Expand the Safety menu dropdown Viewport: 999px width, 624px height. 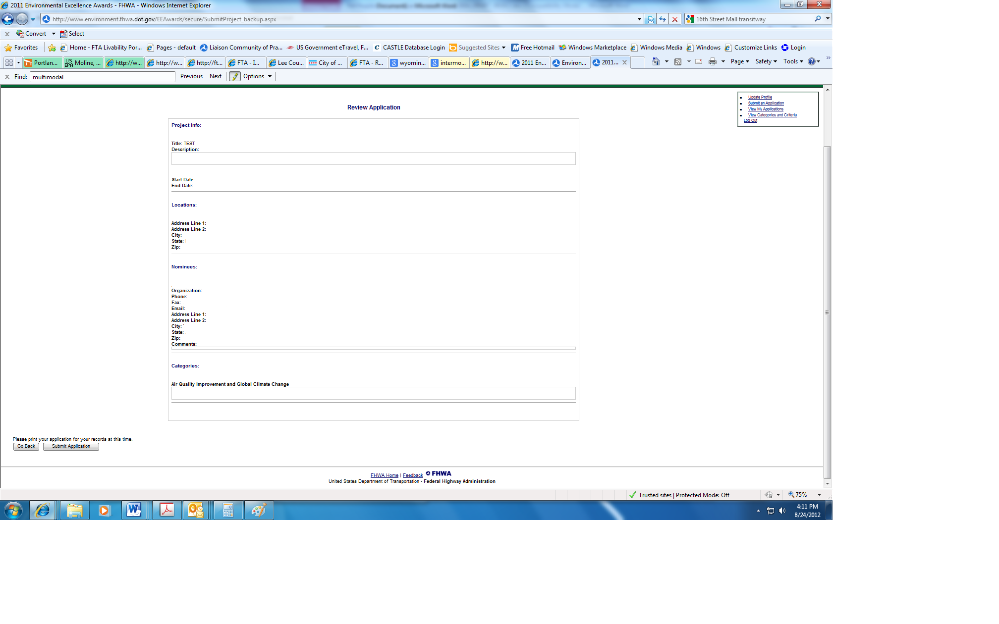coord(766,61)
